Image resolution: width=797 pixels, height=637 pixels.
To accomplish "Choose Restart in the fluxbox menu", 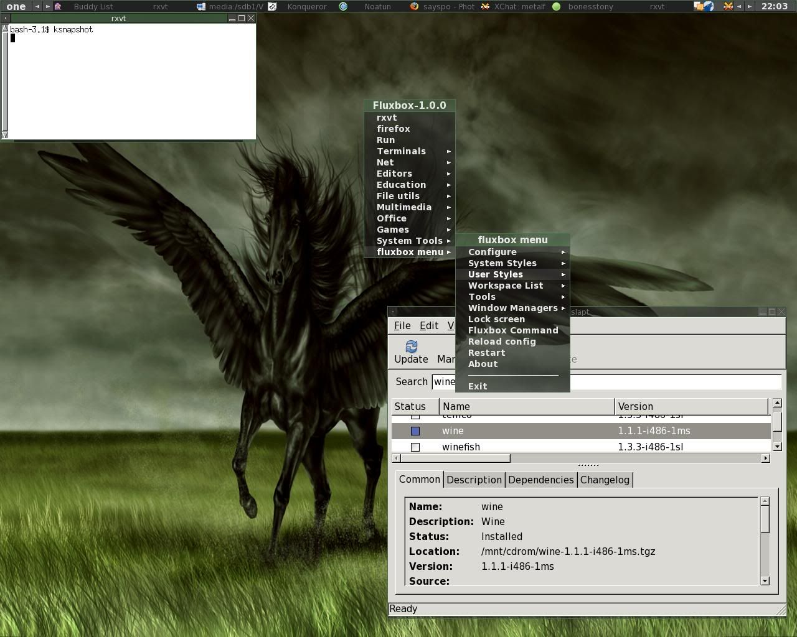I will click(512, 353).
